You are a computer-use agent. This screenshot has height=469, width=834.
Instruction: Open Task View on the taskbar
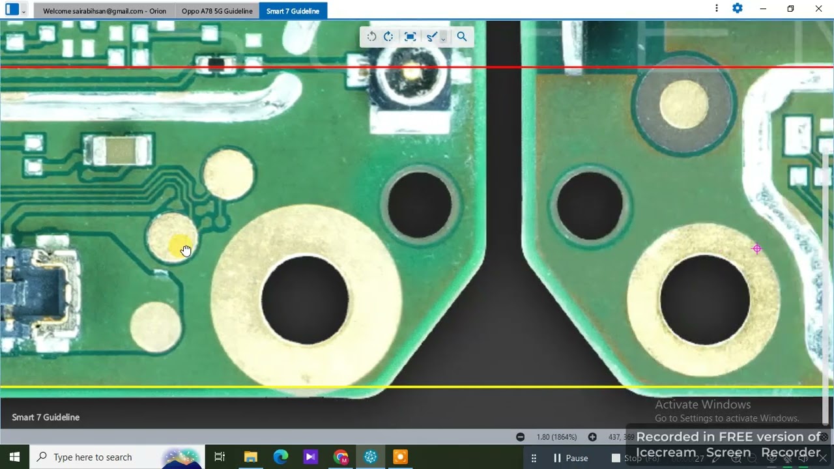[x=220, y=457]
